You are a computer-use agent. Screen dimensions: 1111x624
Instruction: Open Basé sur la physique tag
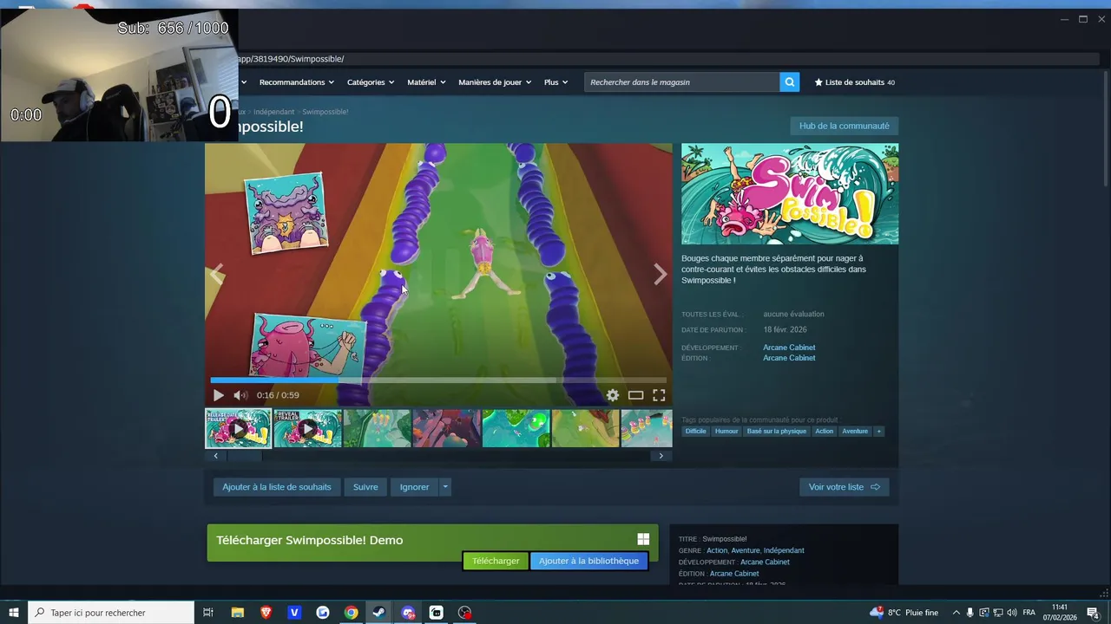776,431
